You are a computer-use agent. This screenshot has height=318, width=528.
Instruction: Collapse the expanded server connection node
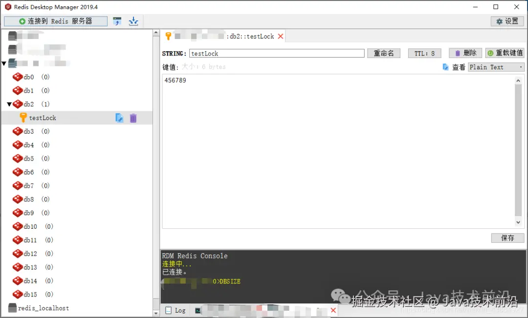(4, 63)
